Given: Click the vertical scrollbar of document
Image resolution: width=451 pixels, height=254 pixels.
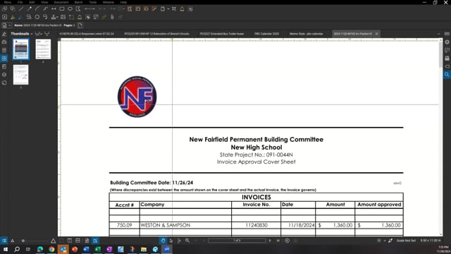Looking at the screenshot, I should (x=440, y=55).
